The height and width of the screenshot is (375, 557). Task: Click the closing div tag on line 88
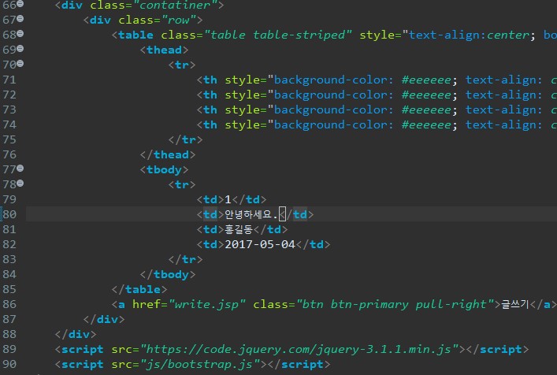[76, 334]
